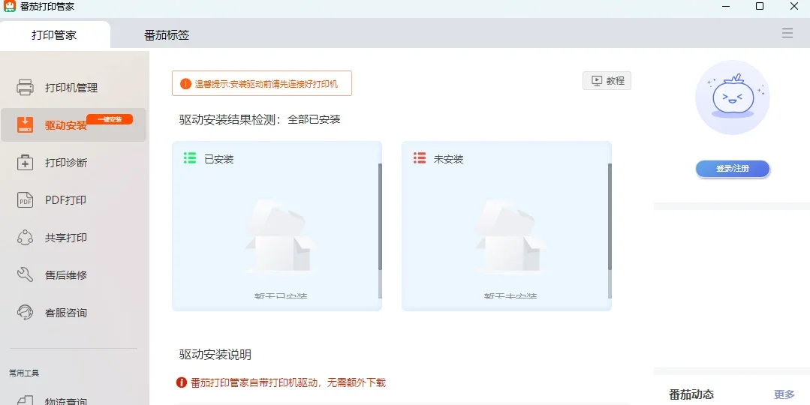The width and height of the screenshot is (810, 405).
Task: Click the 售后维修 wrench icon
Action: (x=26, y=275)
